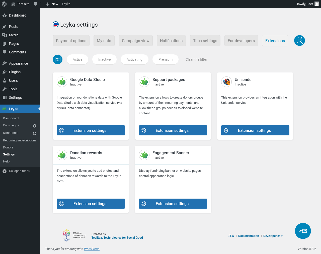The image size is (321, 254).
Task: Open the floating email feedback button
Action: [x=303, y=231]
